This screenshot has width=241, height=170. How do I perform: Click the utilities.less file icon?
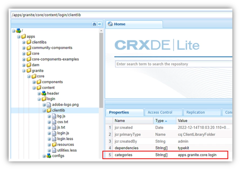54,150
